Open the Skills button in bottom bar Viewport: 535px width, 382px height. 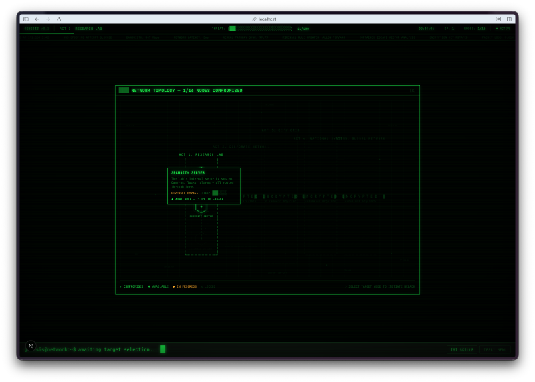[462, 349]
